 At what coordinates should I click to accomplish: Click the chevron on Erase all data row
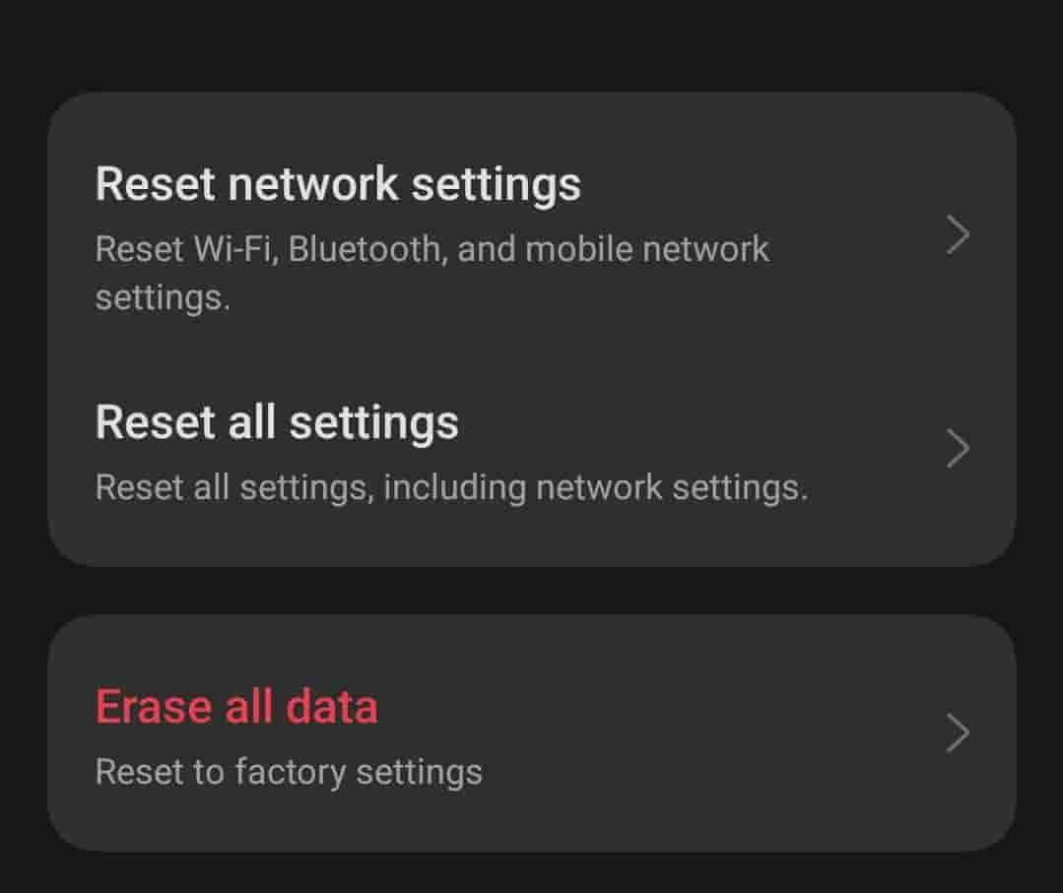pyautogui.click(x=958, y=734)
